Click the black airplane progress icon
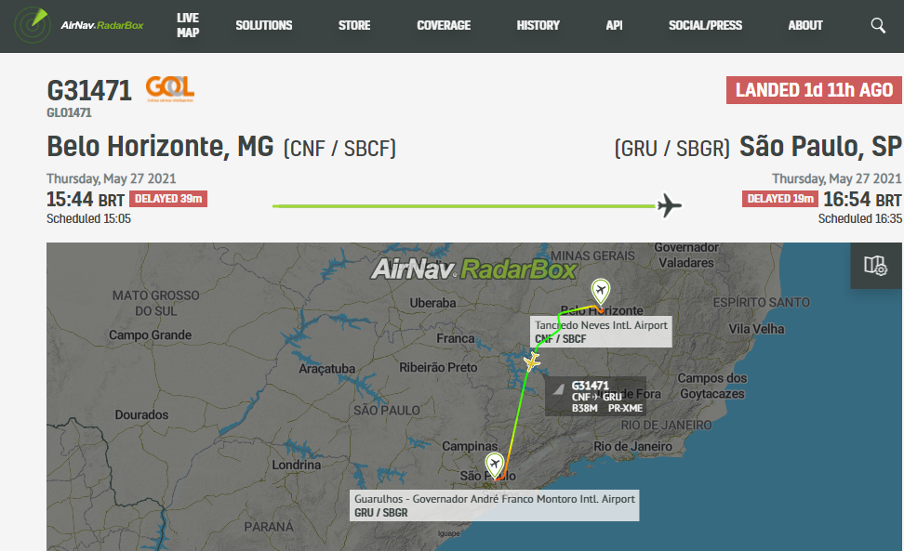 (x=669, y=205)
